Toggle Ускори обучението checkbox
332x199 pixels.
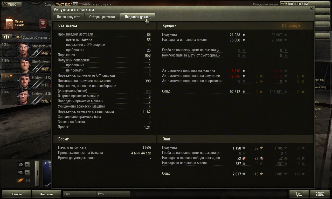point(20,37)
